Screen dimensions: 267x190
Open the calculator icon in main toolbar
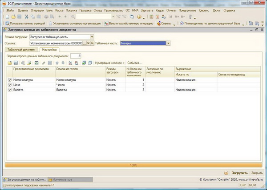[151, 16]
